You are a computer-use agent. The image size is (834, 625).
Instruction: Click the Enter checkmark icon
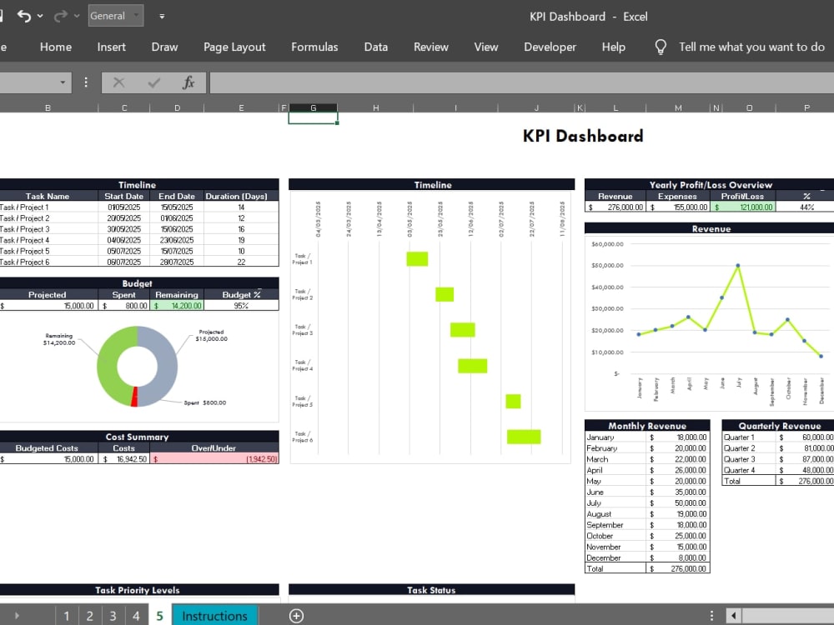coord(153,82)
